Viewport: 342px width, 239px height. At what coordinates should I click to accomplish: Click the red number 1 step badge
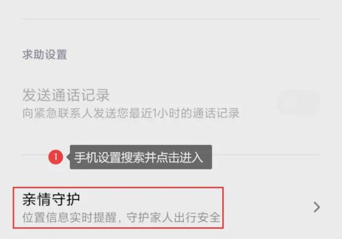tap(56, 157)
